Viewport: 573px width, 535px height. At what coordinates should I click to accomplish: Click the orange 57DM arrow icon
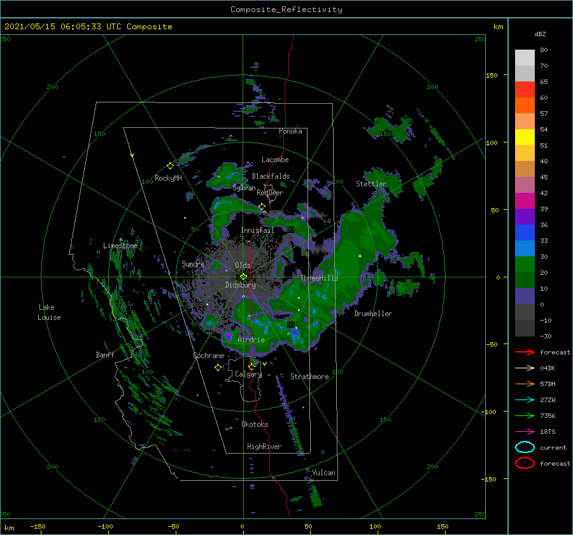pos(525,384)
